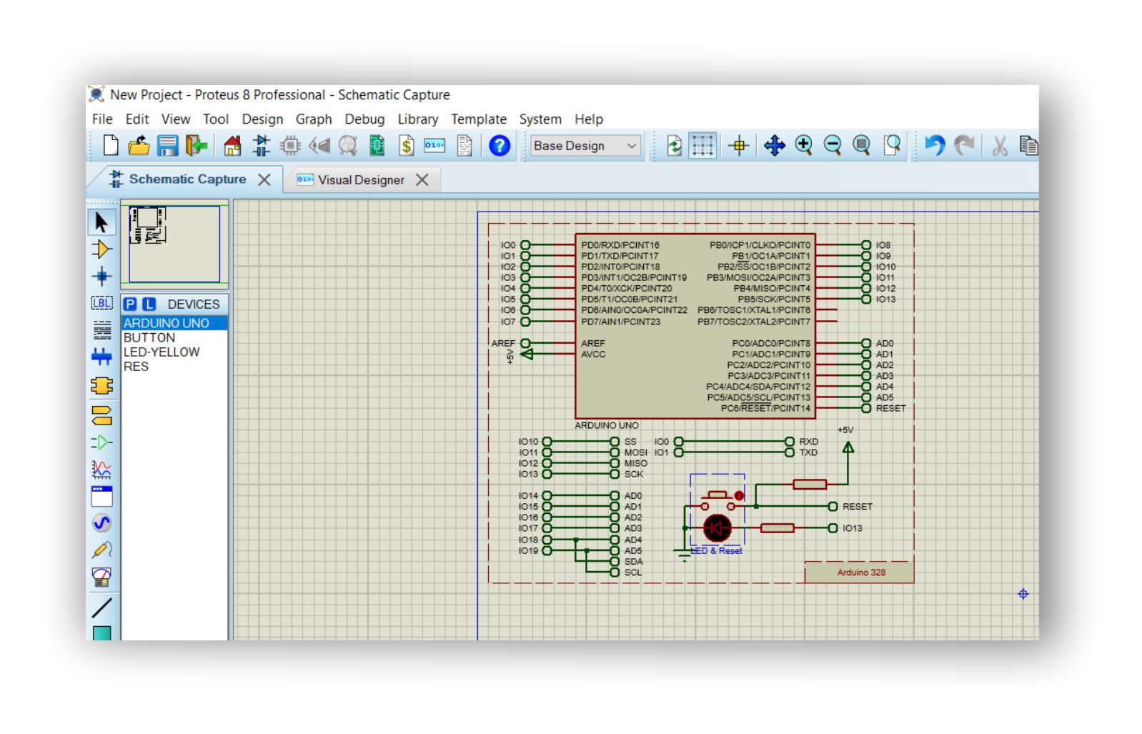This screenshot has width=1142, height=734.
Task: Toggle the false origin crosshair icon
Action: 739,146
